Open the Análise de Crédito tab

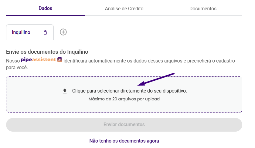(x=124, y=9)
